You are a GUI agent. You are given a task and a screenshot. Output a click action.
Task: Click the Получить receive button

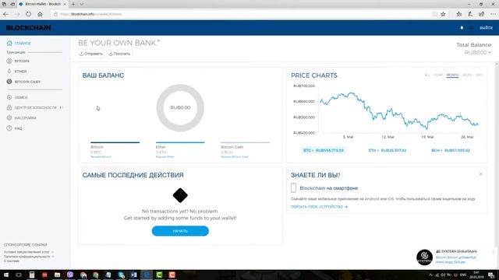point(119,54)
